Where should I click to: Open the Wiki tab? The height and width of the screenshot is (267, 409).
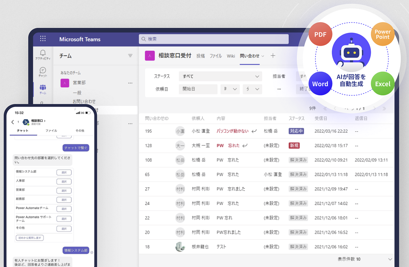point(231,56)
